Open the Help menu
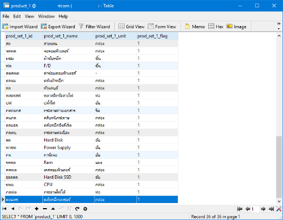The image size is (283, 220). pyautogui.click(x=63, y=16)
